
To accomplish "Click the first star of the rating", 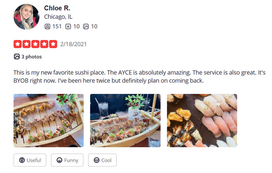I will 18,44.
